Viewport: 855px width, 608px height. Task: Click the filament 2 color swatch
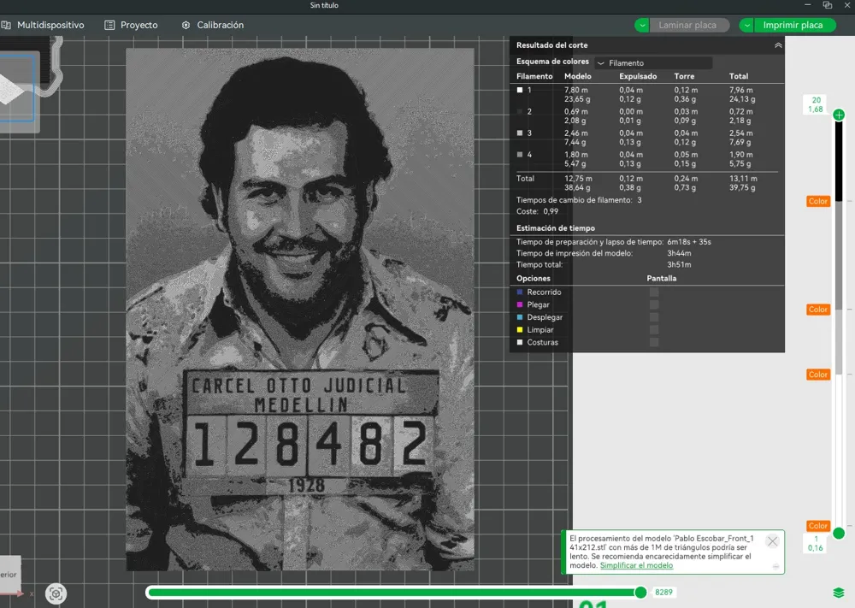coord(520,112)
